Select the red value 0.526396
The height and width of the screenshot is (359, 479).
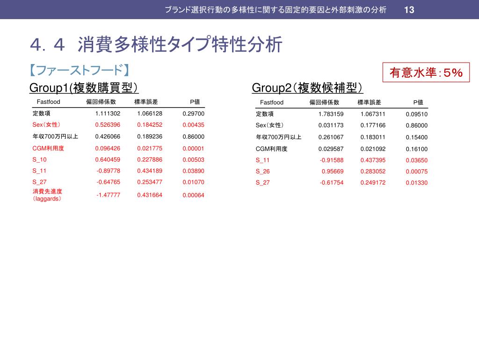click(108, 124)
